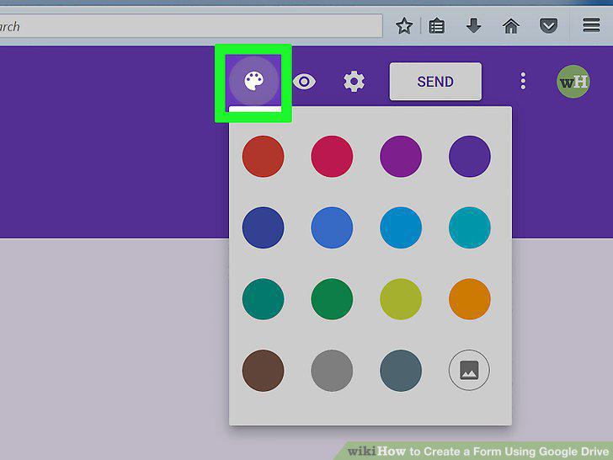Open downloads arrow in browser toolbar
This screenshot has width=613, height=460.
coord(473,25)
